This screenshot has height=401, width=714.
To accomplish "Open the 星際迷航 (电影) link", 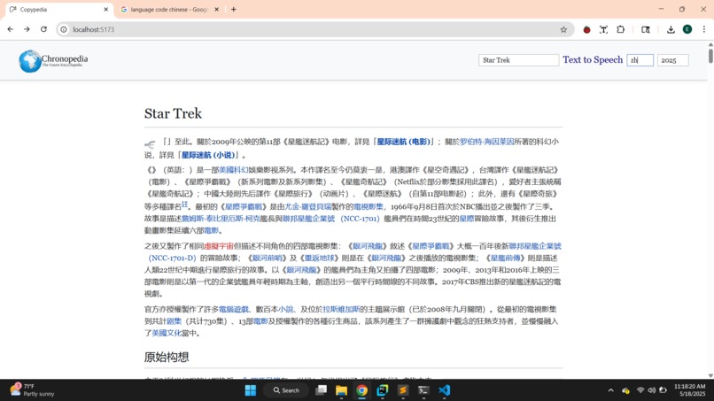I will coord(403,142).
